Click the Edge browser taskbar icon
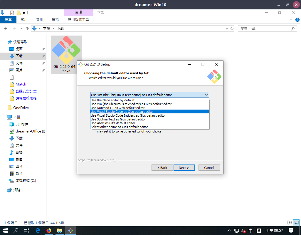Image resolution: width=301 pixels, height=235 pixels. pos(38,231)
